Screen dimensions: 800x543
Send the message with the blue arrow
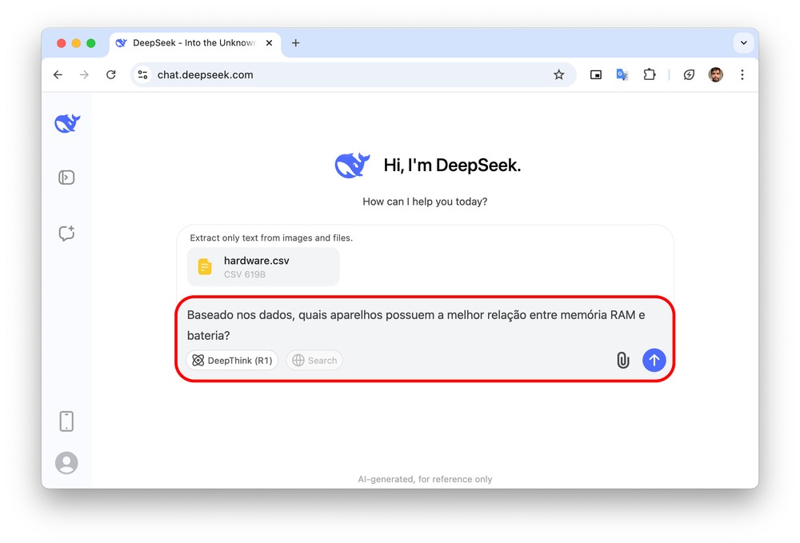(654, 360)
